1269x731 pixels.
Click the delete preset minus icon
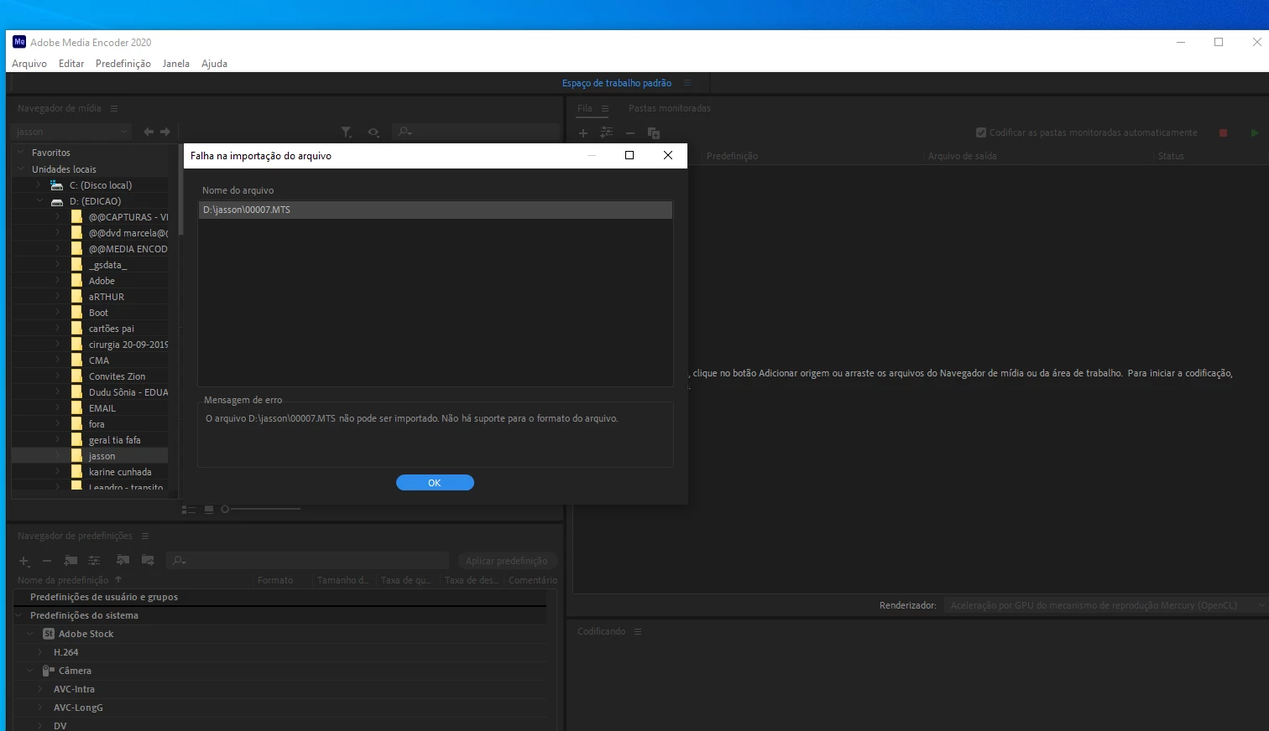tap(47, 561)
